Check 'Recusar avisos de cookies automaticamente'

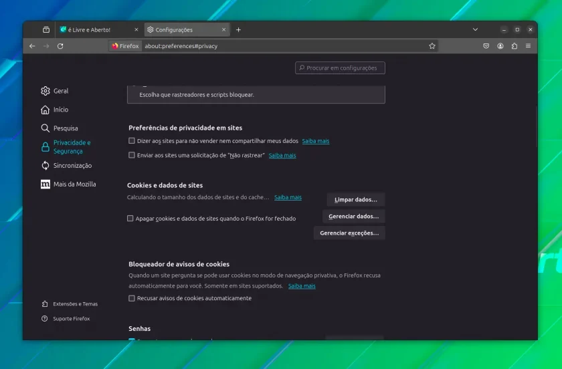132,298
